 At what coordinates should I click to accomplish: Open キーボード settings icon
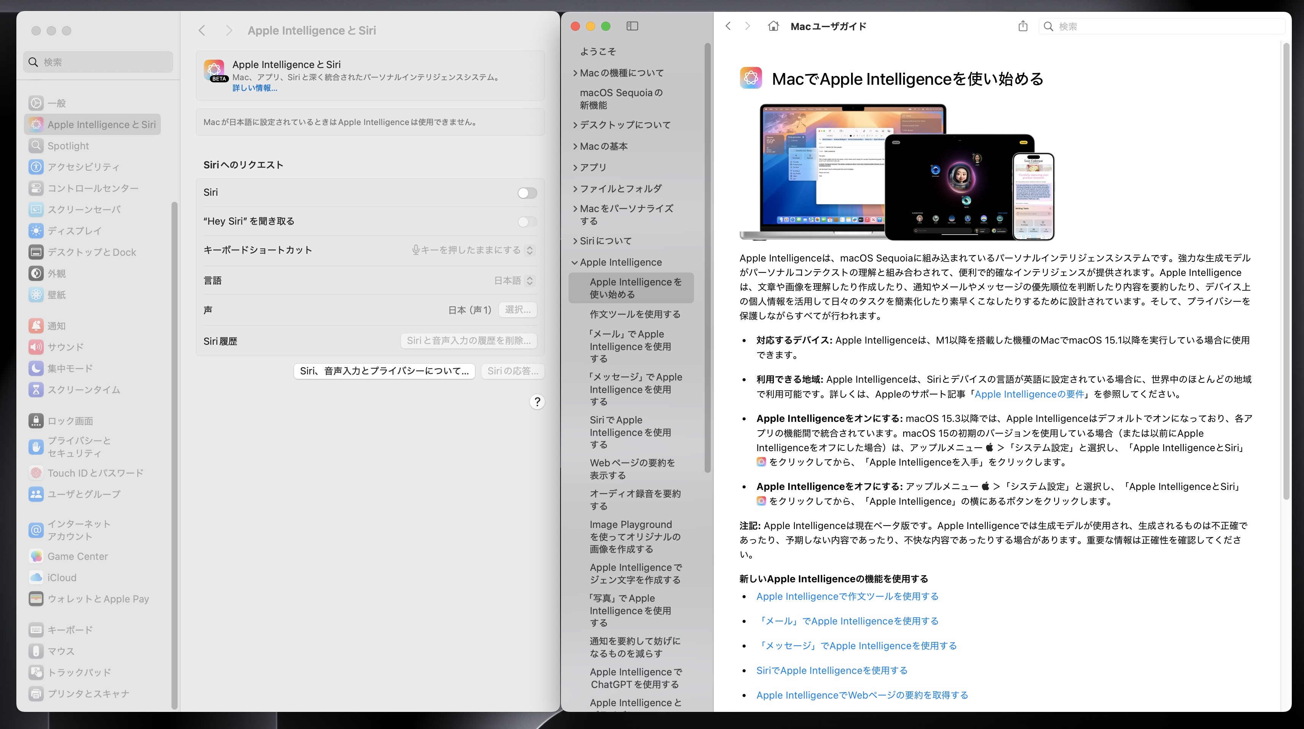pos(36,630)
